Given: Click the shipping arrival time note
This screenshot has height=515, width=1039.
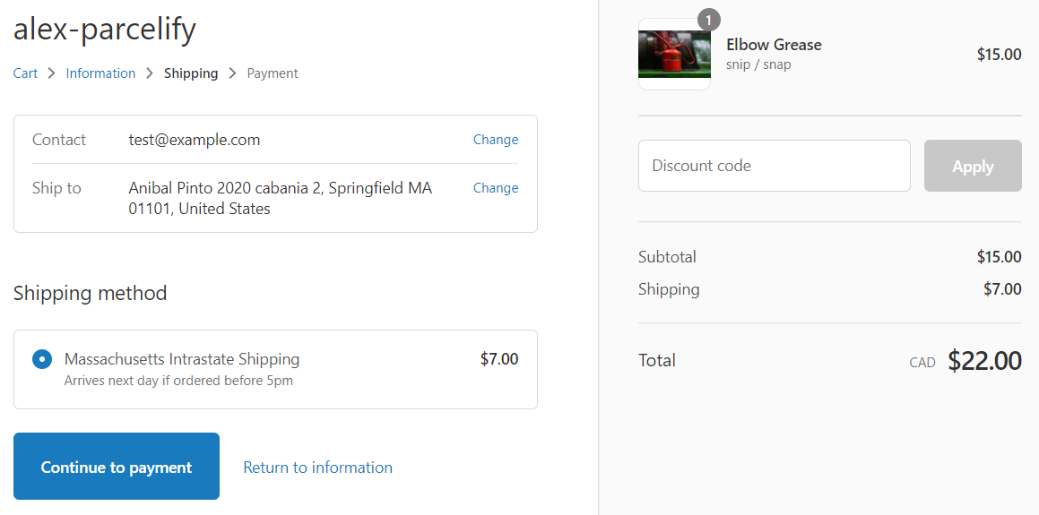Looking at the screenshot, I should [x=178, y=381].
